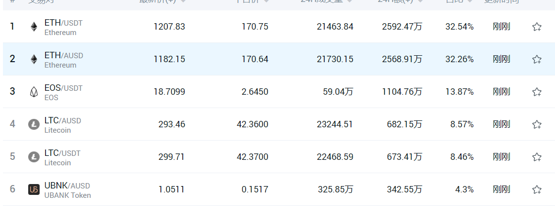Click the star icon for ETH/USDT

537,27
